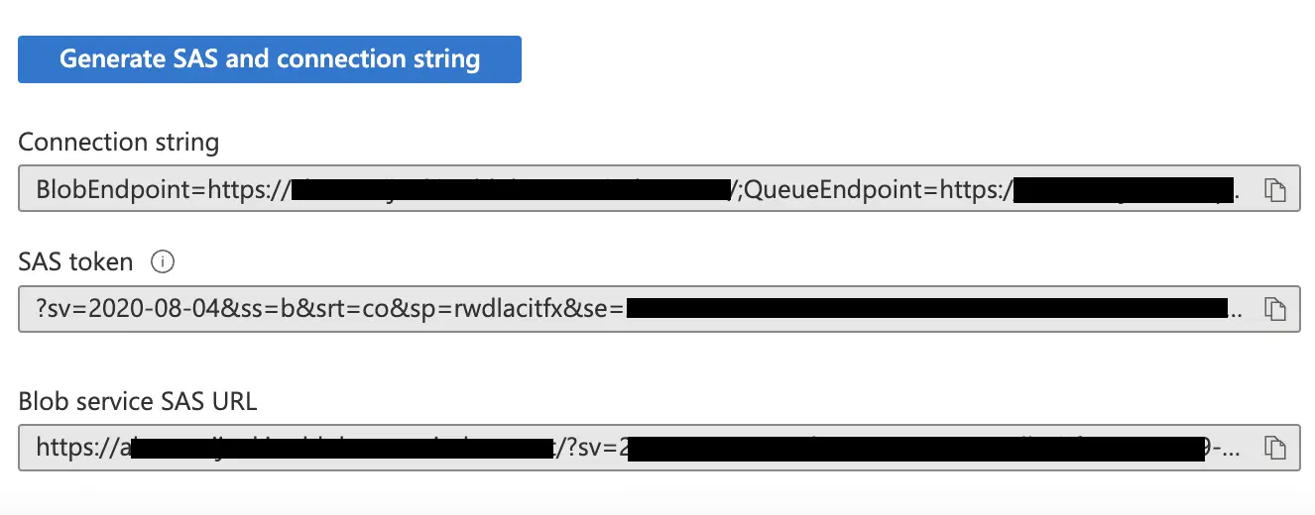Screen dimensions: 1315x515
Task: Focus the SAS token text field
Action: click(x=658, y=308)
